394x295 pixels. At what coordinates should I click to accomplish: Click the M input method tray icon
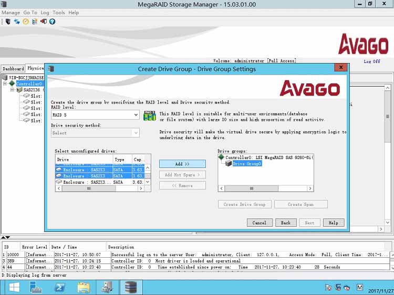(359, 288)
